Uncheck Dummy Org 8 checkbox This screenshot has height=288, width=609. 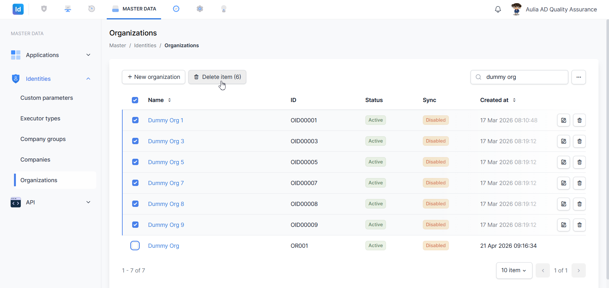[x=135, y=204]
